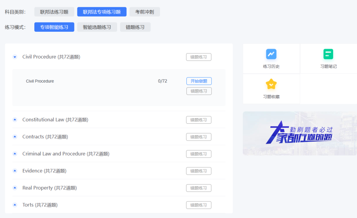The width and height of the screenshot is (357, 218).
Task: Click the Evidence (共72道题) heading
Action: [x=44, y=171]
